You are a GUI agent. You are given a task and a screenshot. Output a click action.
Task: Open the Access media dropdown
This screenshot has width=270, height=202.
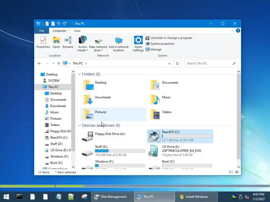coord(83,44)
